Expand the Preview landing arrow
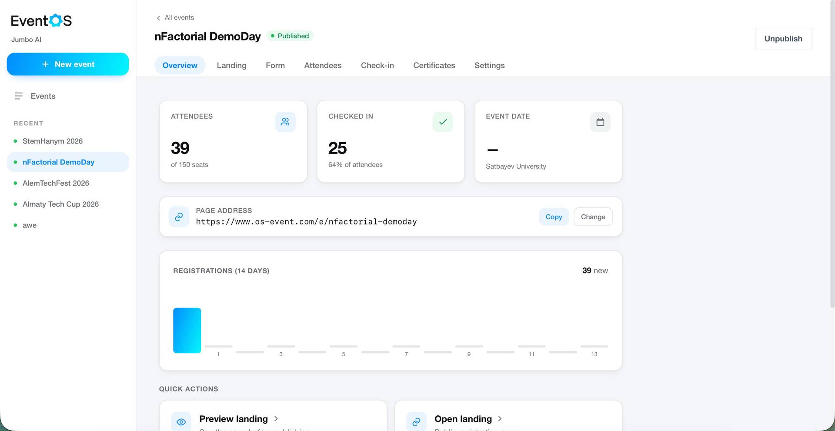The height and width of the screenshot is (431, 835). [276, 418]
